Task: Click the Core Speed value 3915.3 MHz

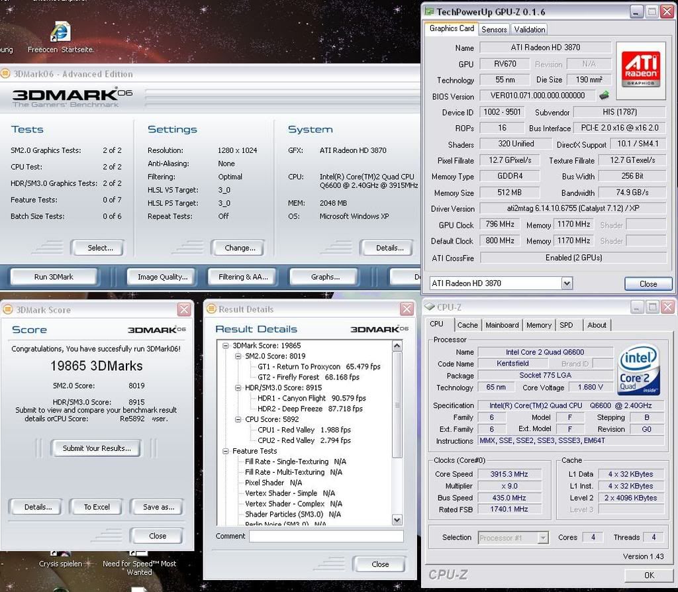Action: [x=509, y=474]
